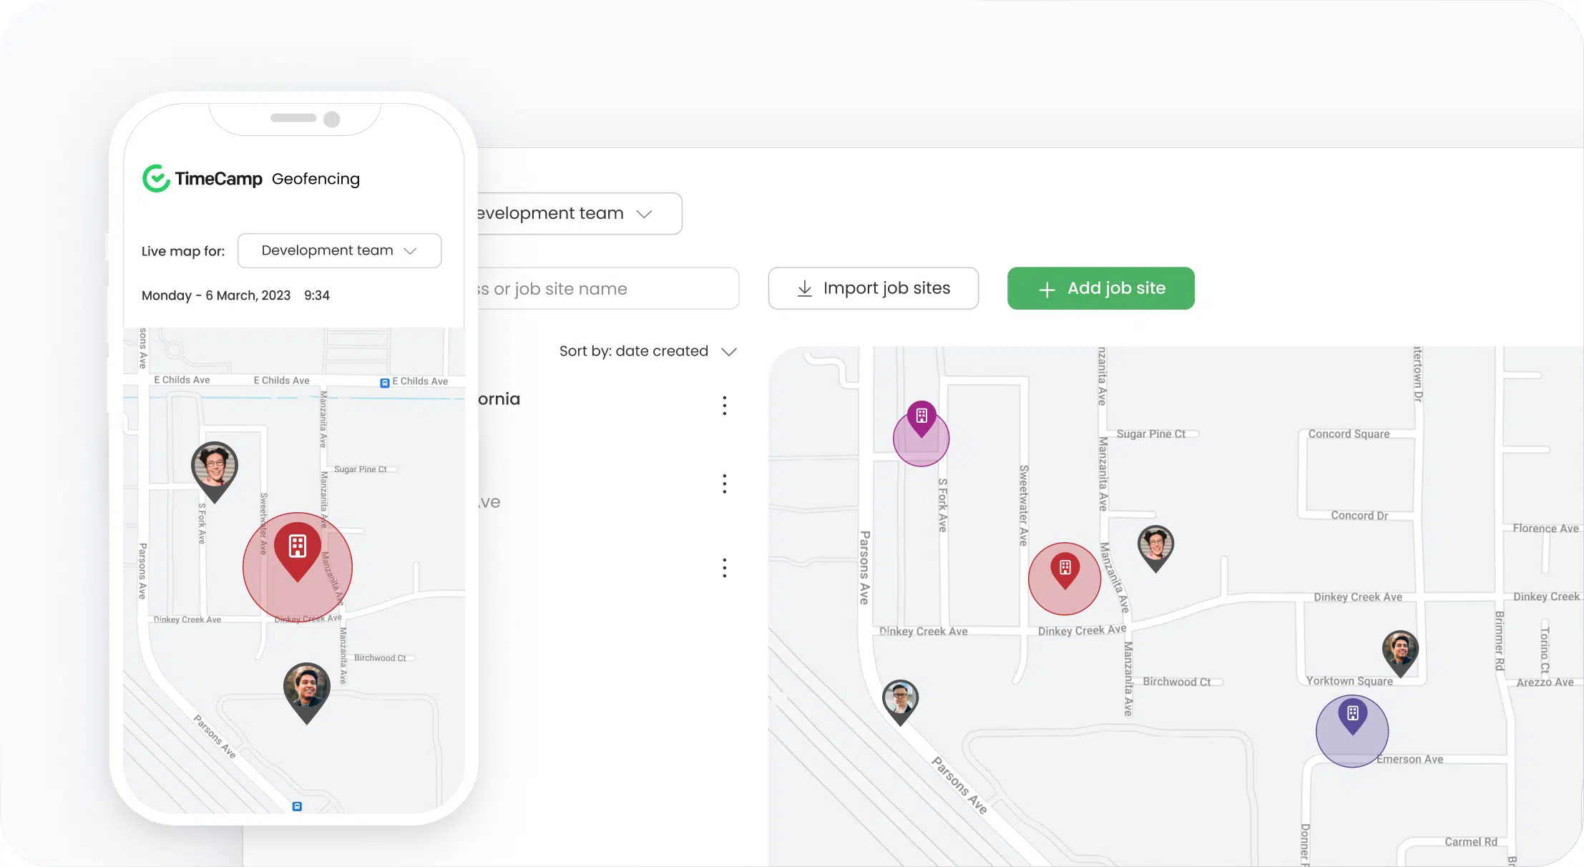Open the third job site's three-dot menu
This screenshot has width=1584, height=867.
[x=725, y=568]
